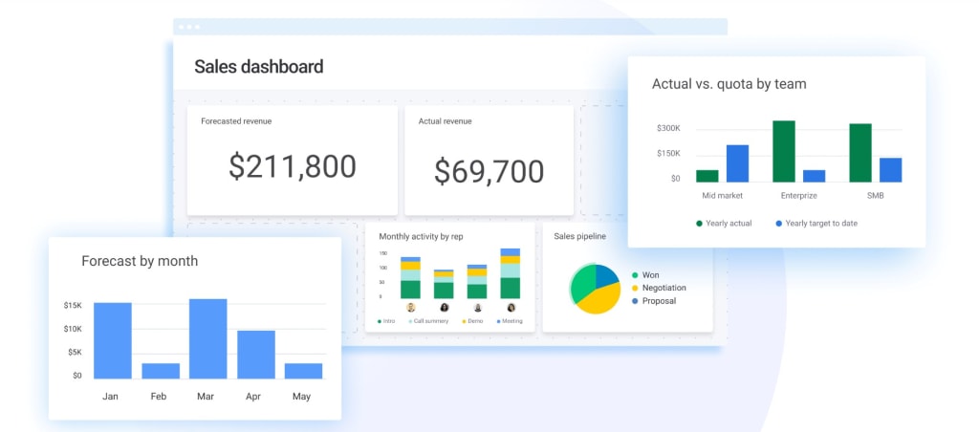Click the $150K axis value
Image resolution: width=979 pixels, height=432 pixels.
pyautogui.click(x=668, y=154)
